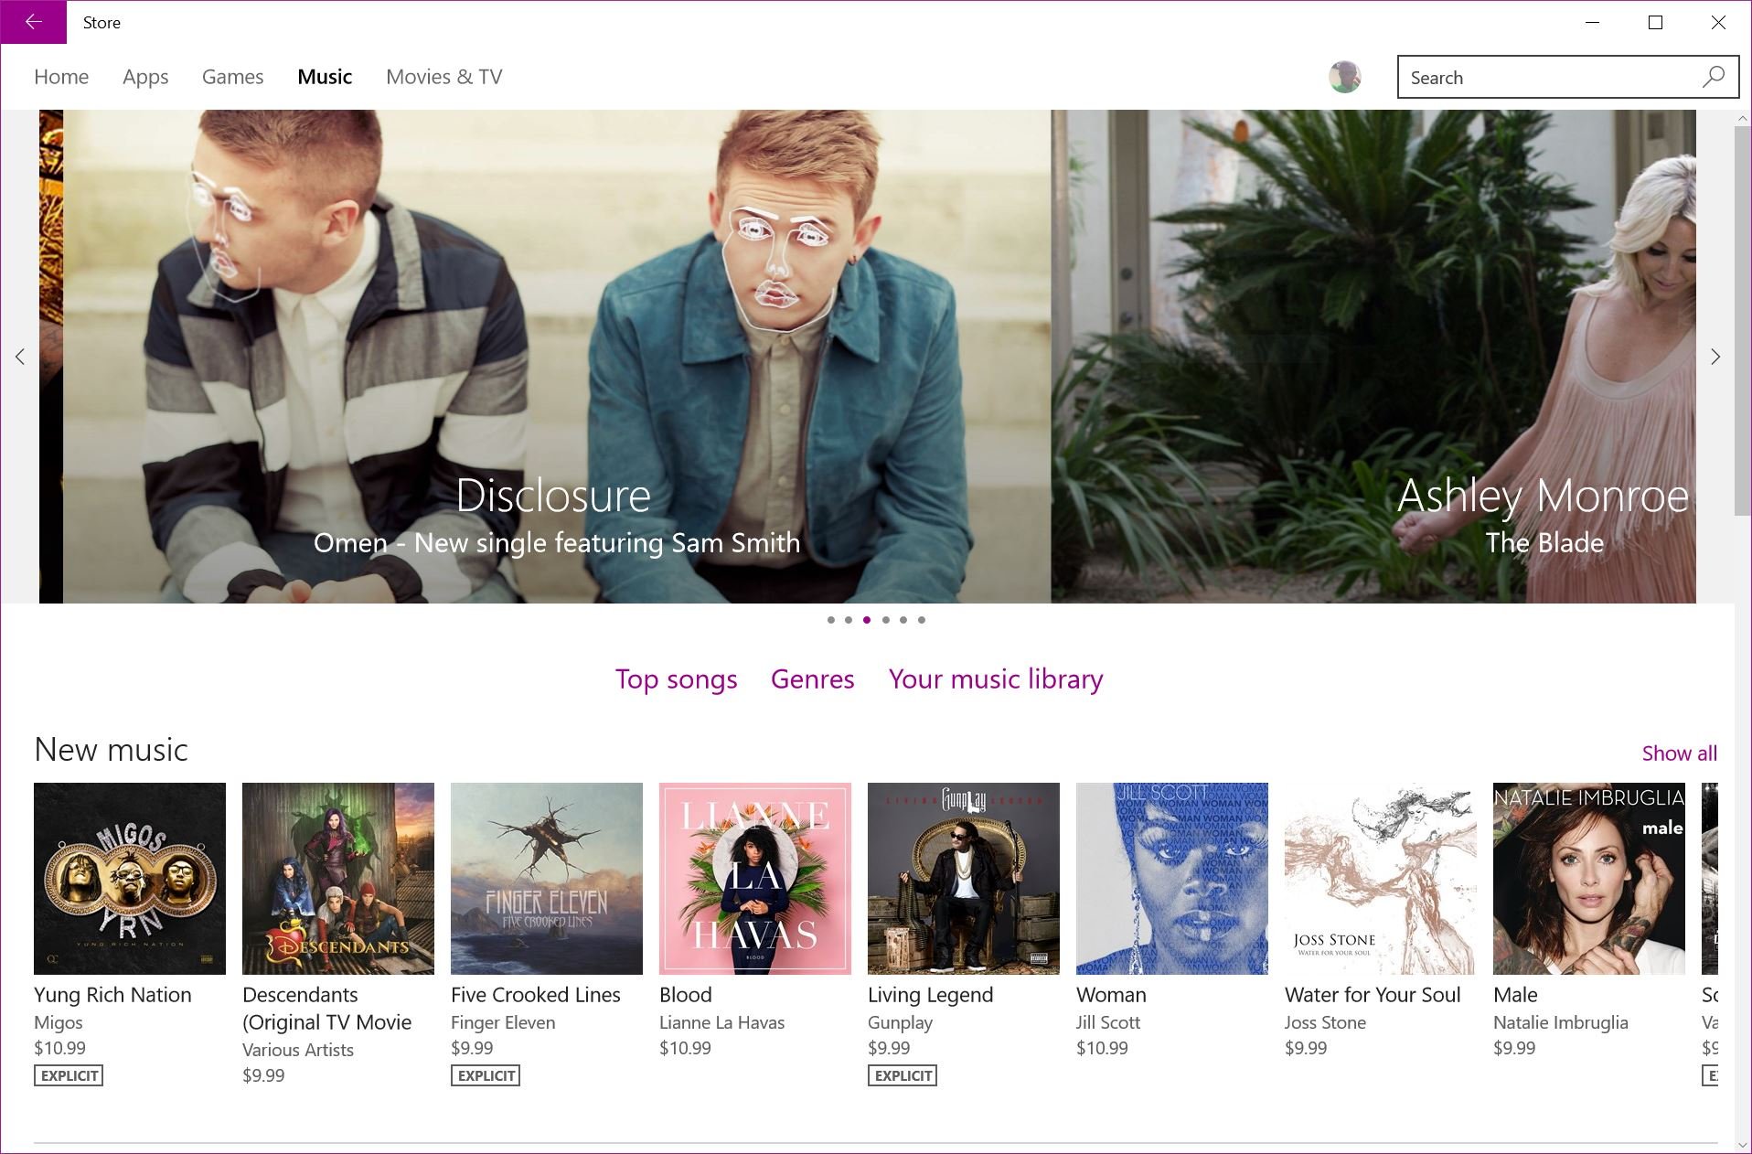Select the fifth carousel page dot
1752x1154 pixels.
click(903, 620)
